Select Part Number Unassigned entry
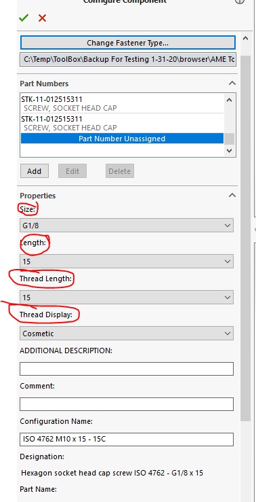The image size is (256, 502). coord(122,139)
